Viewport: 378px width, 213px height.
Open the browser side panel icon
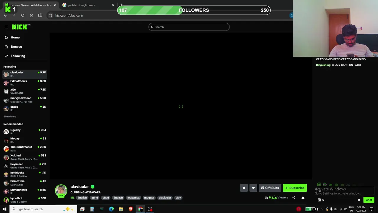point(40,15)
